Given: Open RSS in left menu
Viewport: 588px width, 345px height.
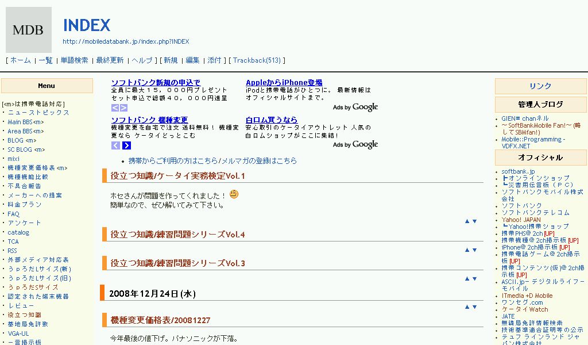Looking at the screenshot, I should tap(13, 251).
